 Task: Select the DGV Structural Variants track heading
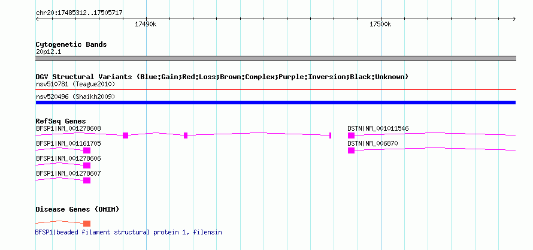tap(222, 77)
